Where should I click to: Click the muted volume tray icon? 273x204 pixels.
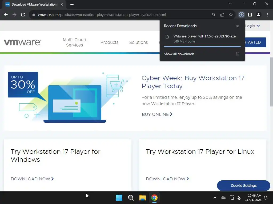coord(239,198)
